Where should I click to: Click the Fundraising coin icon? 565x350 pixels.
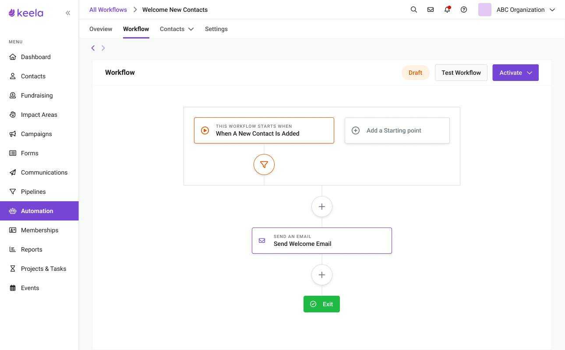(x=13, y=95)
